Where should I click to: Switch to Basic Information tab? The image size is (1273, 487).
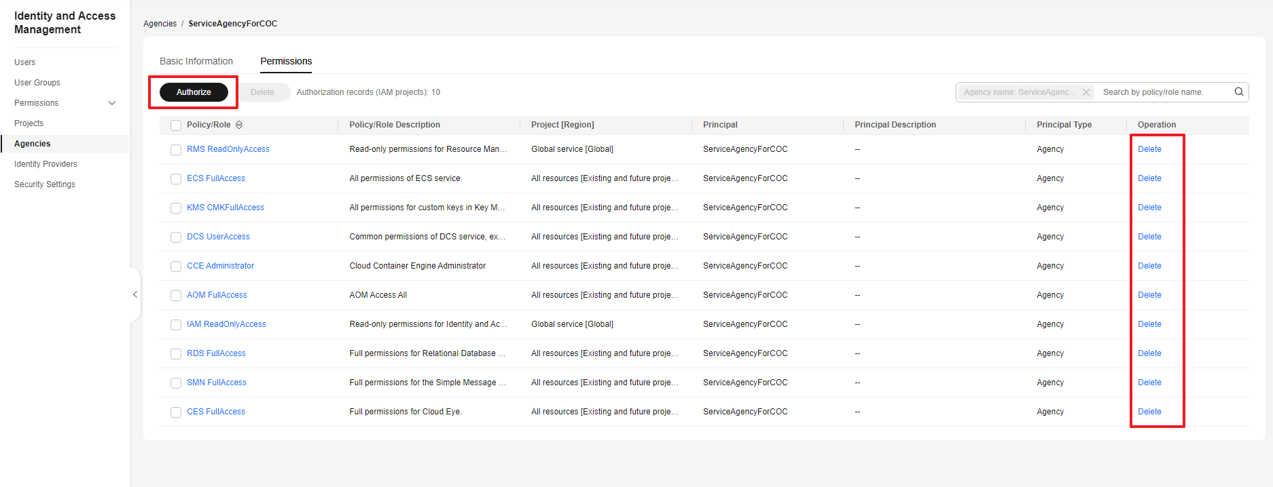(196, 61)
